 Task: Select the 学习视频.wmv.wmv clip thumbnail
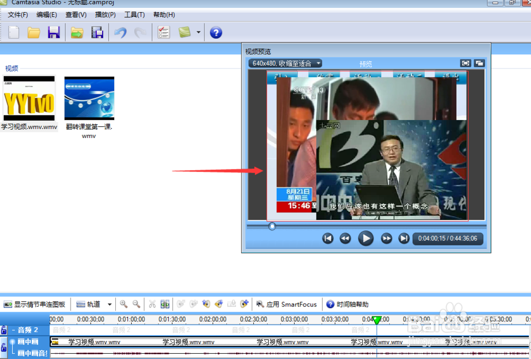(29, 98)
